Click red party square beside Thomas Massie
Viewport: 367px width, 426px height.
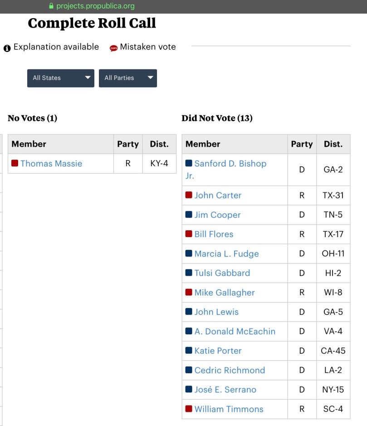point(15,163)
